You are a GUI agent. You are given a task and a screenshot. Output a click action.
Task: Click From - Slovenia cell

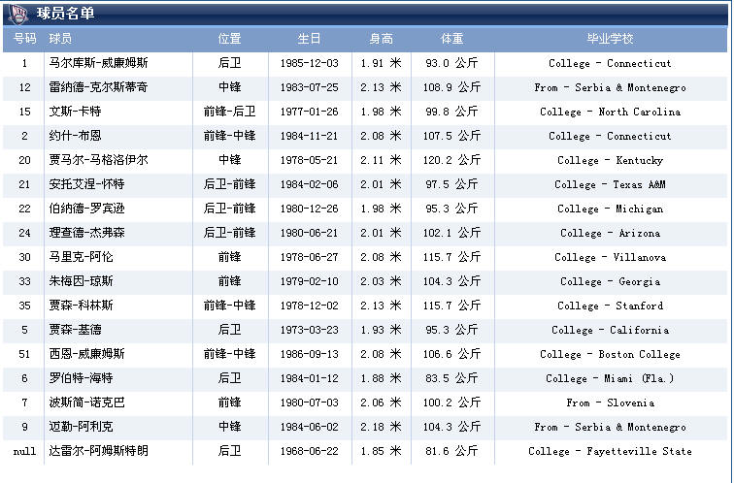point(610,402)
